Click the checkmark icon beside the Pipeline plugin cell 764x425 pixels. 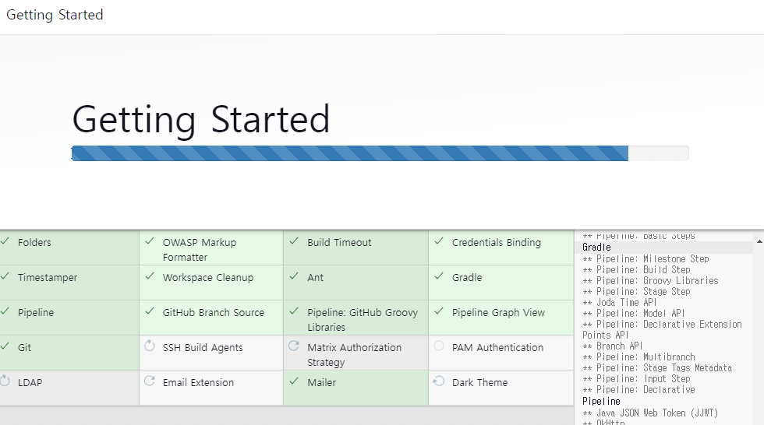pos(5,311)
